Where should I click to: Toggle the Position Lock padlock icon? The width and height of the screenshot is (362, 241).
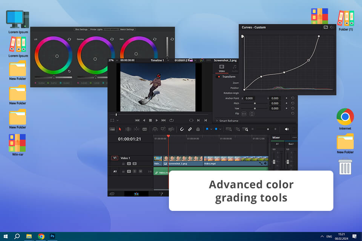pyautogui.click(x=198, y=129)
